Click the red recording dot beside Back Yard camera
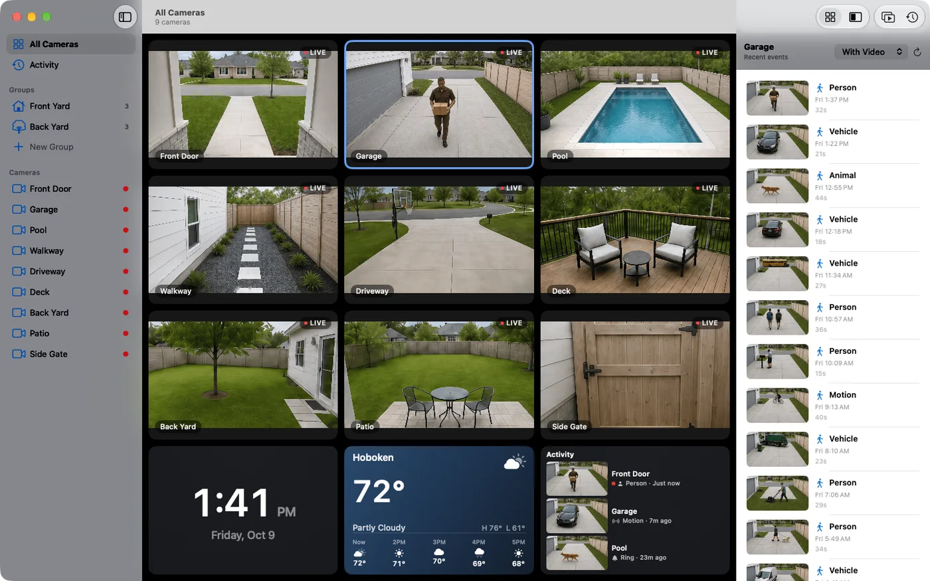This screenshot has width=930, height=581. tap(126, 313)
